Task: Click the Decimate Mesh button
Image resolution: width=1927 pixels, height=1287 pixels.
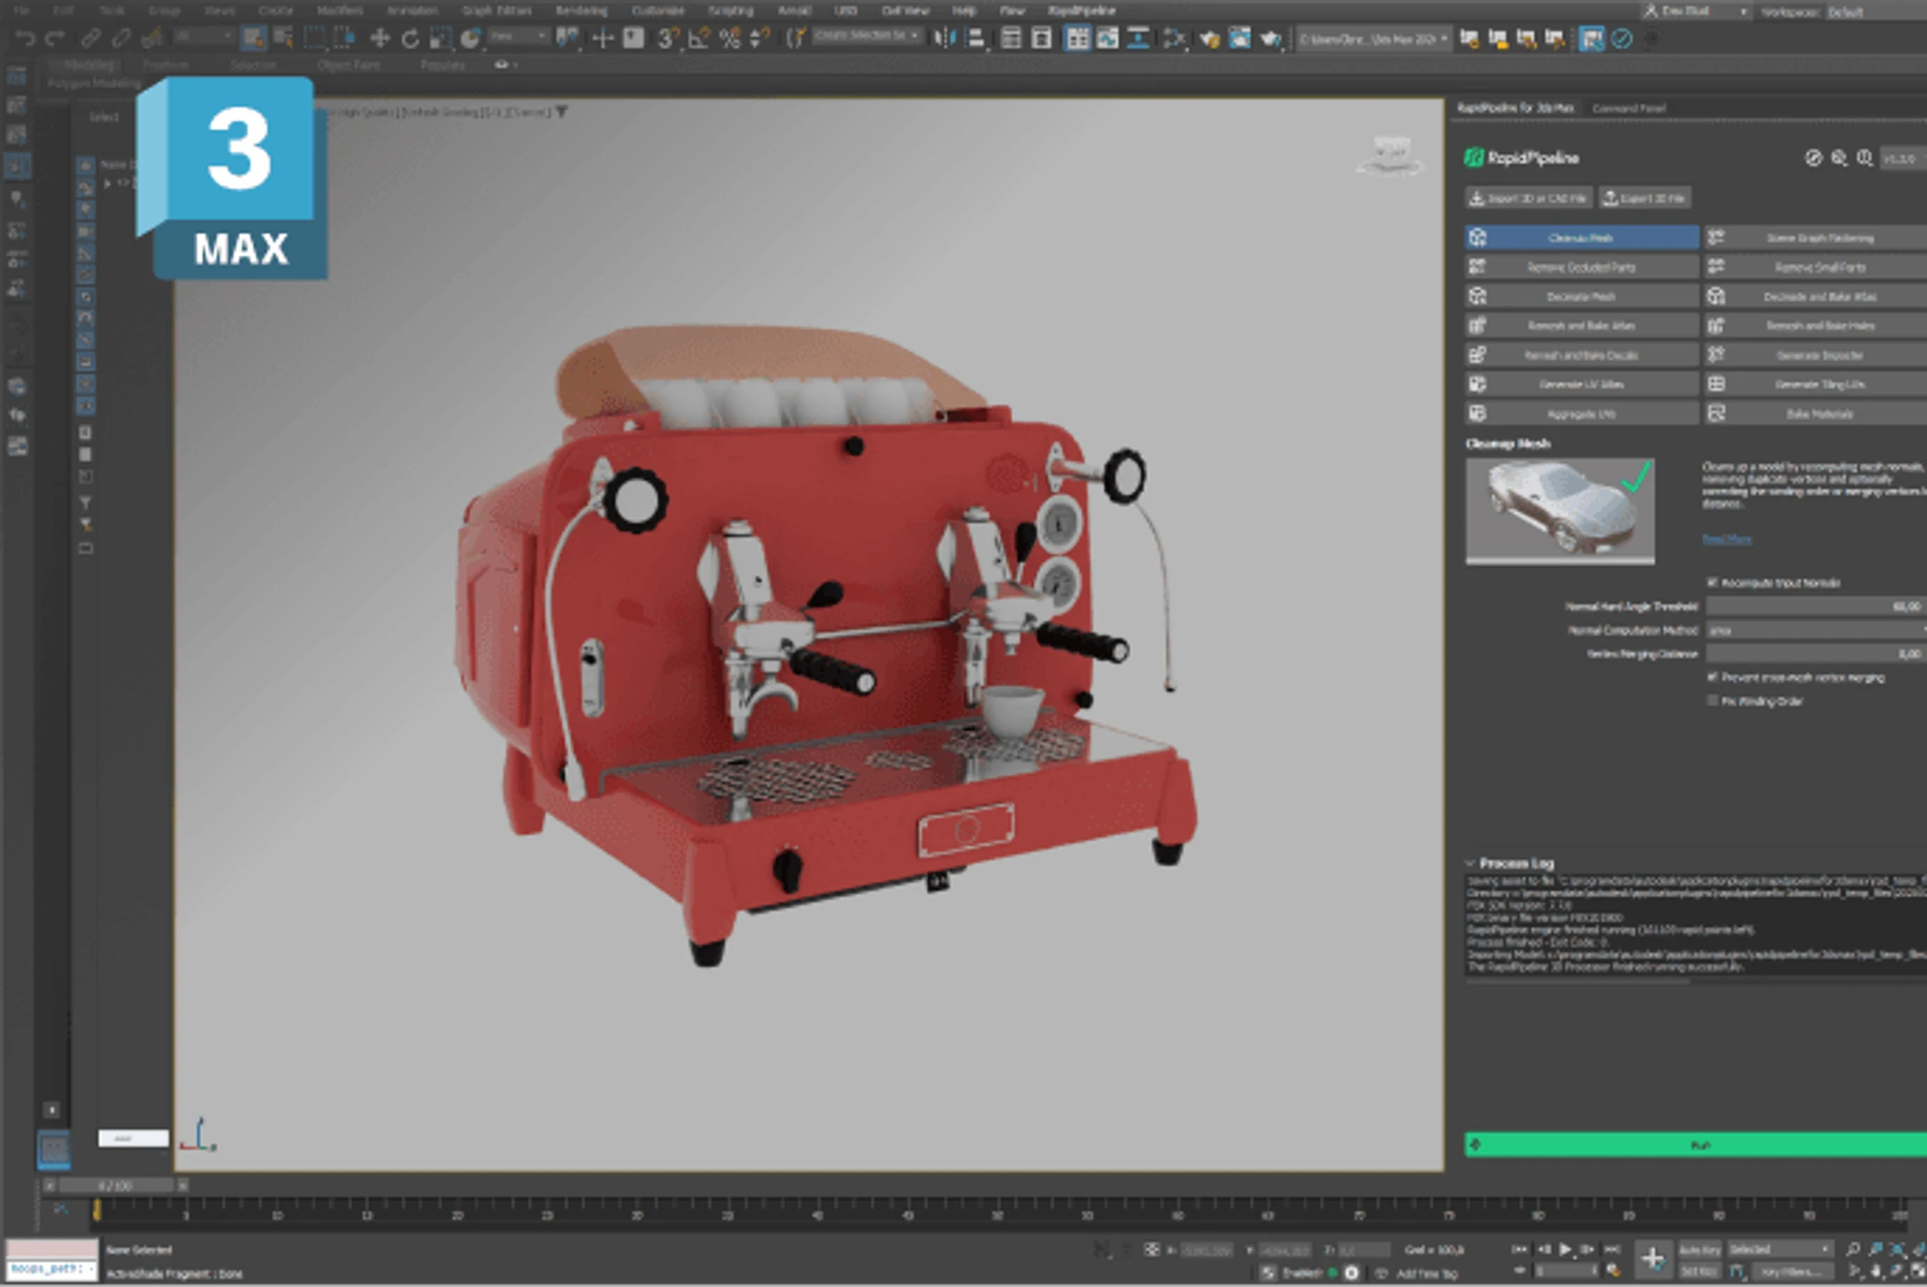Action: pyautogui.click(x=1580, y=296)
